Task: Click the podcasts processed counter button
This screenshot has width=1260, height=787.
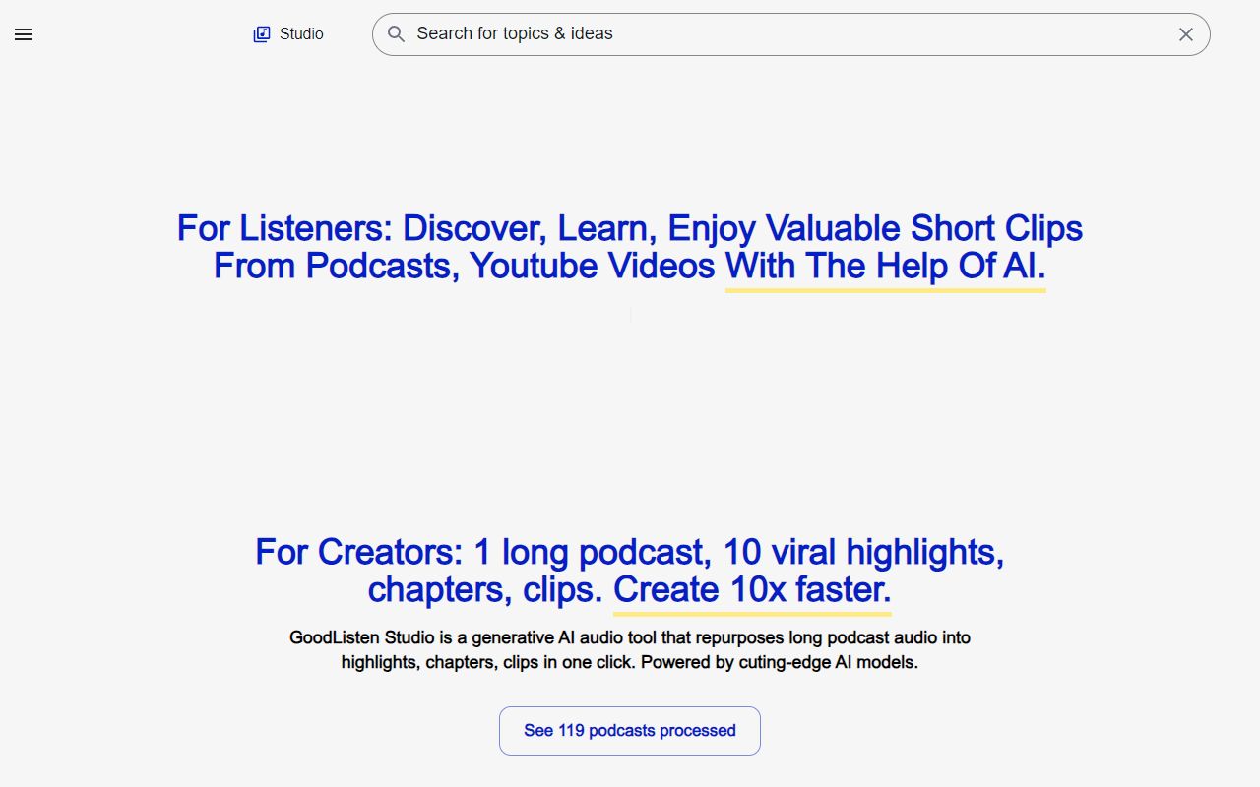Action: pyautogui.click(x=629, y=730)
